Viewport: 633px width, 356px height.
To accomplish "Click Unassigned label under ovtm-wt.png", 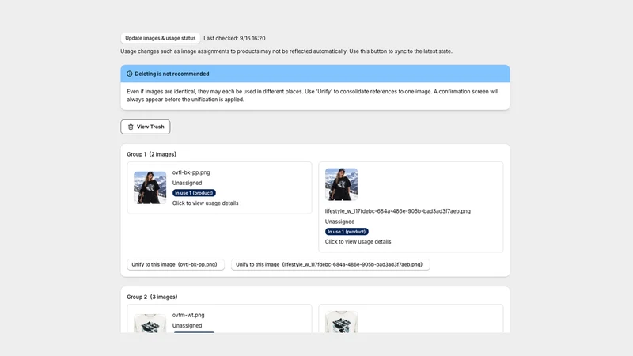I will tap(187, 325).
